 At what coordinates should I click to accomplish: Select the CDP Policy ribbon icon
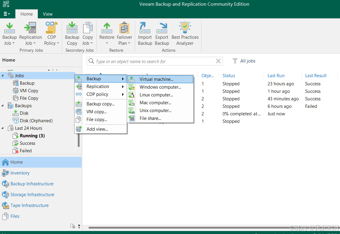point(51,28)
